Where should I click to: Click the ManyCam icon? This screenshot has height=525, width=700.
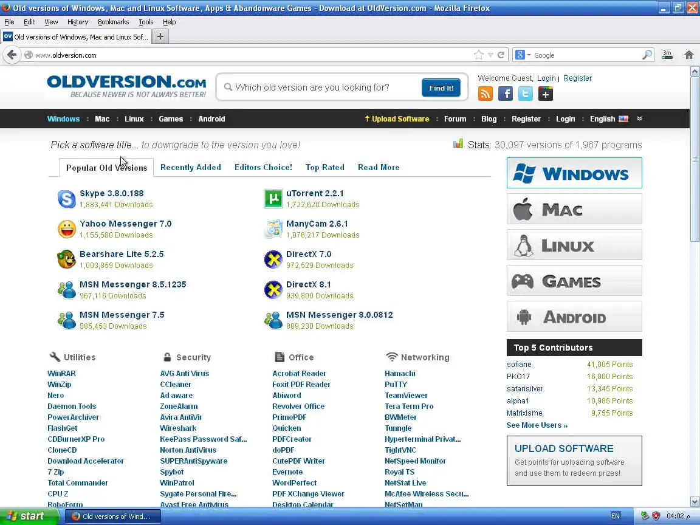coord(273,230)
